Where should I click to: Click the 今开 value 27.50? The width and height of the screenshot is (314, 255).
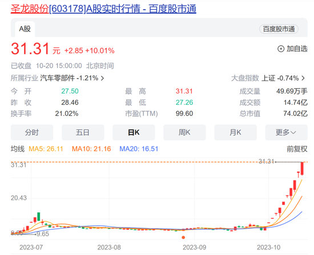(x=70, y=91)
